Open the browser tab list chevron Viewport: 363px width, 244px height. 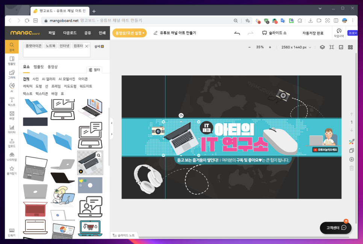tap(320, 9)
